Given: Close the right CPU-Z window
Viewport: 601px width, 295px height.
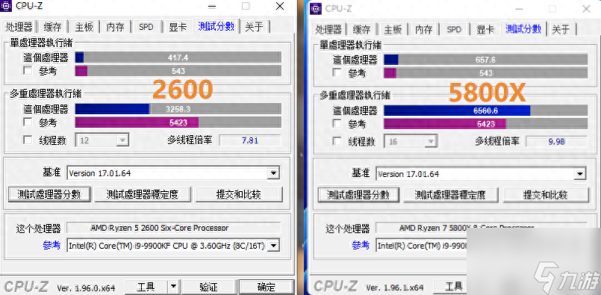Looking at the screenshot, I should tap(586, 9).
